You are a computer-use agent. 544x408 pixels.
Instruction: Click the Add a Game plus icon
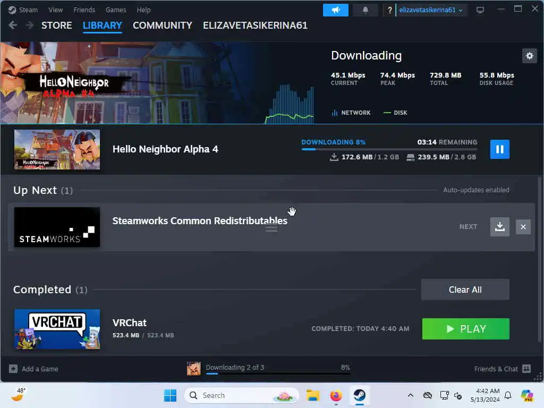[13, 369]
